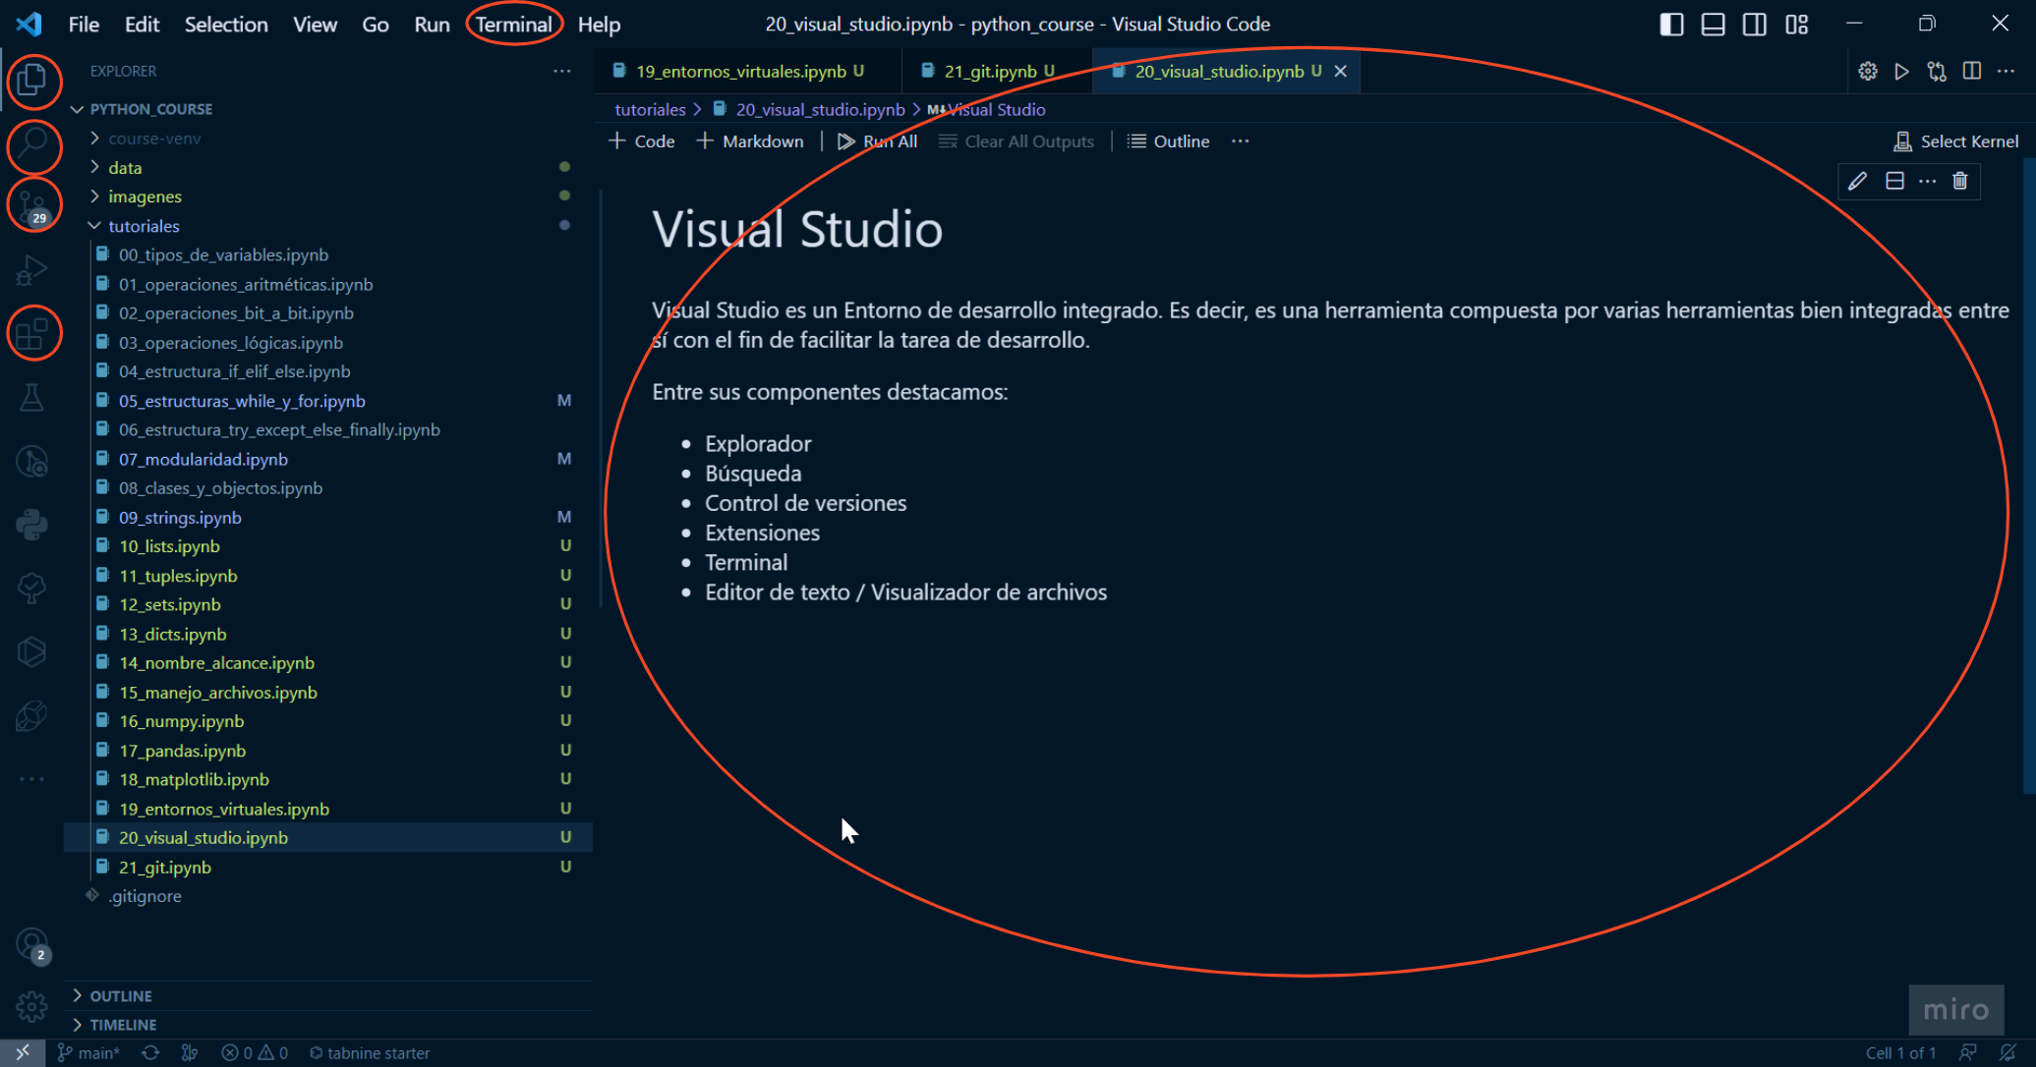Open 16_numpy.ipynb in the file tree

tap(181, 721)
